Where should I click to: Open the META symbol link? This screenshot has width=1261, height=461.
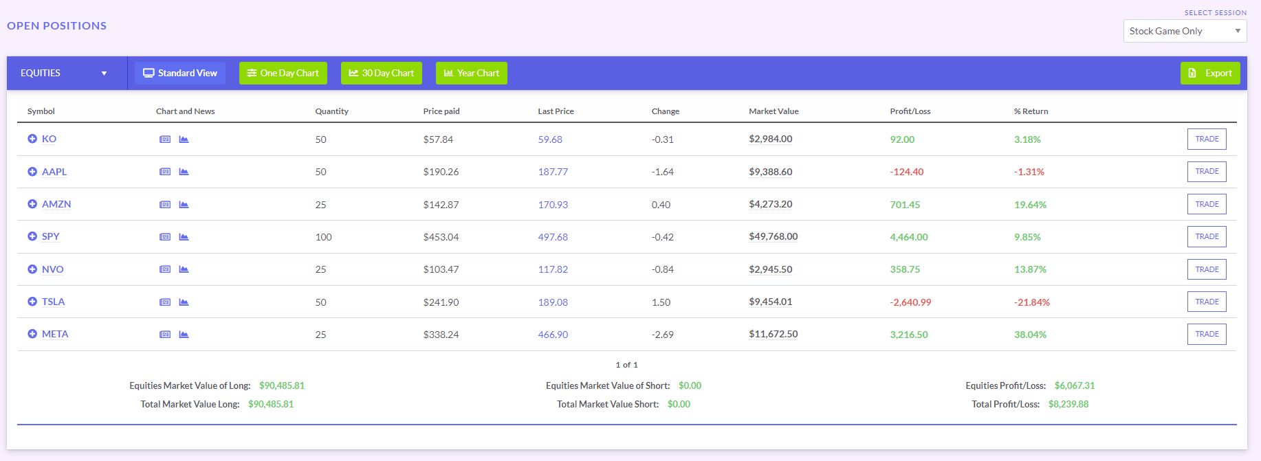55,334
